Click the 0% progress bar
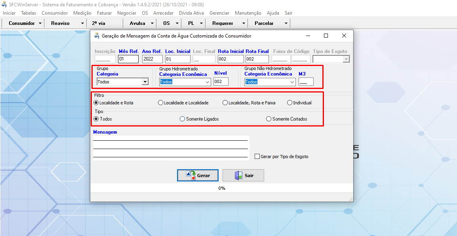Image resolution: width=457 pixels, height=236 pixels. 221,188
